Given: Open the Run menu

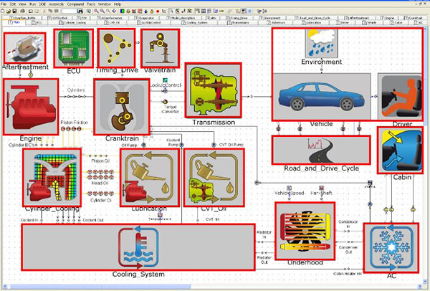Looking at the screenshot, I should 32,4.
